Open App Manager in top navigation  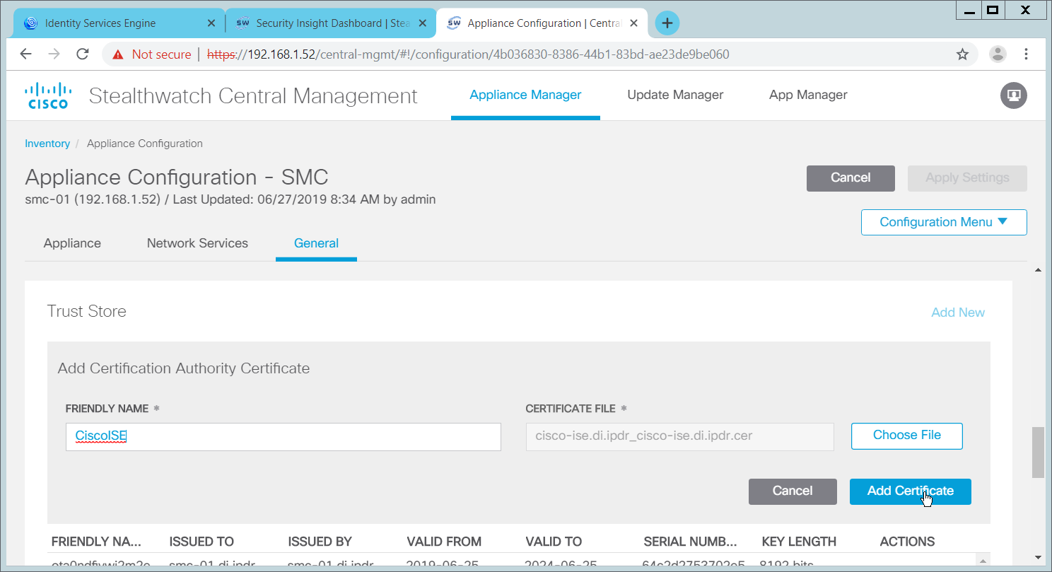(x=808, y=95)
